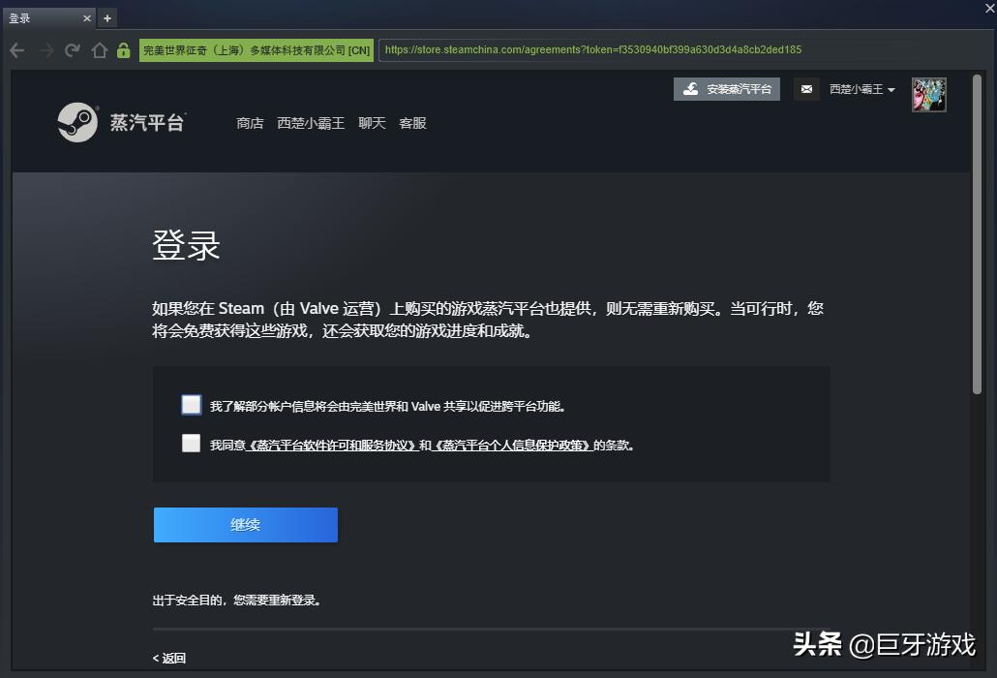Open the envelope notification icon
997x678 pixels.
coord(806,88)
